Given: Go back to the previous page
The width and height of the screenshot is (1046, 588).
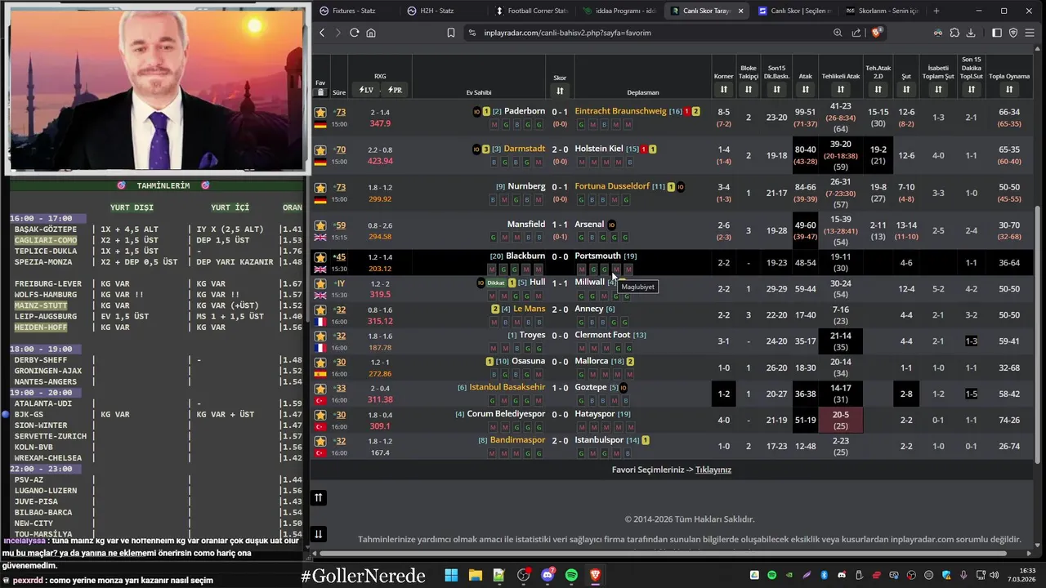Looking at the screenshot, I should point(322,33).
